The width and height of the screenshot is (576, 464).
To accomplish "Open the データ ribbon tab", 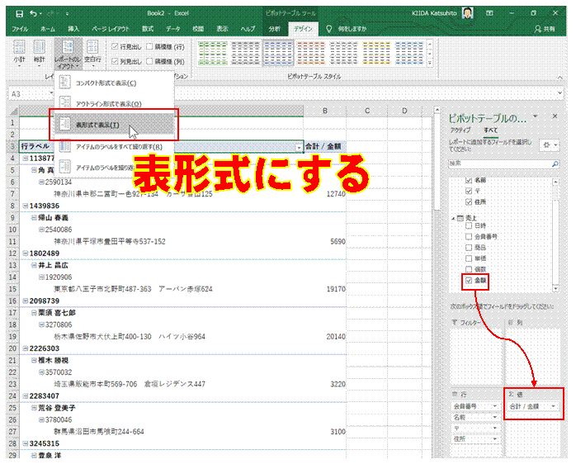I will (x=172, y=29).
